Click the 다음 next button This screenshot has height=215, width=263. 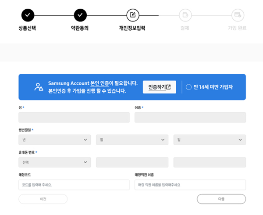pyautogui.click(x=221, y=199)
